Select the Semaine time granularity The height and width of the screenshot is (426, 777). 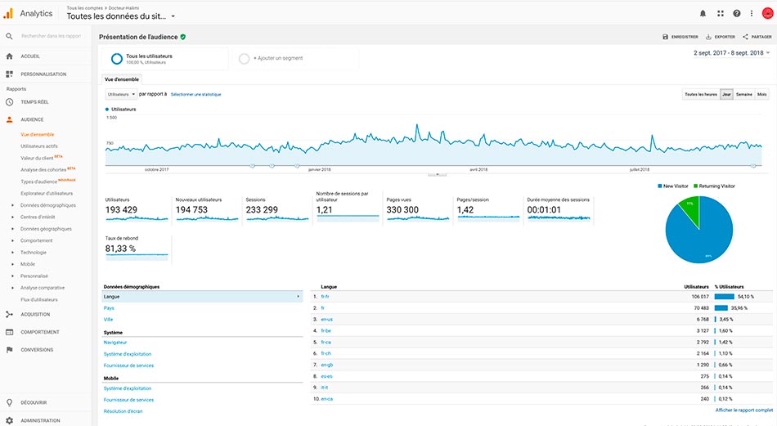[743, 94]
